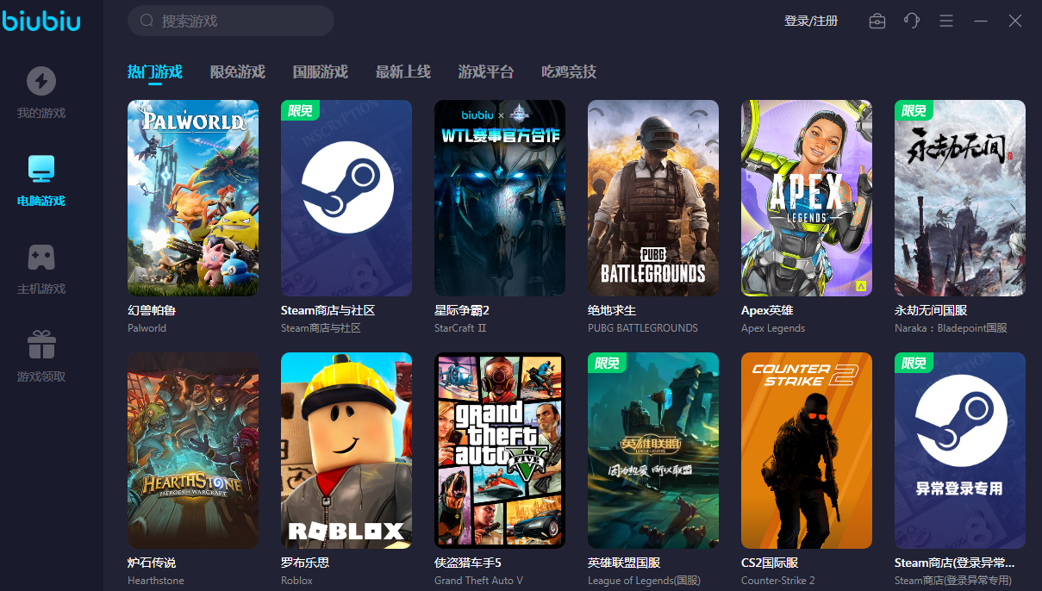The height and width of the screenshot is (591, 1042).
Task: Click the biubiu logo
Action: click(41, 21)
